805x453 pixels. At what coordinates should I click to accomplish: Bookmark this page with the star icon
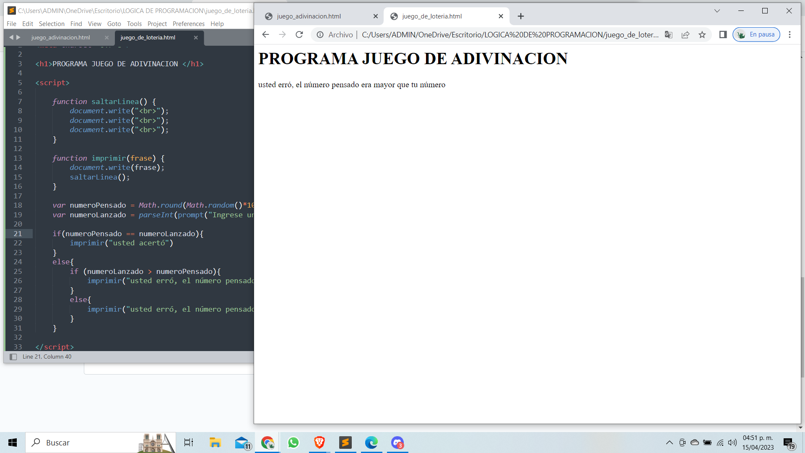click(702, 35)
